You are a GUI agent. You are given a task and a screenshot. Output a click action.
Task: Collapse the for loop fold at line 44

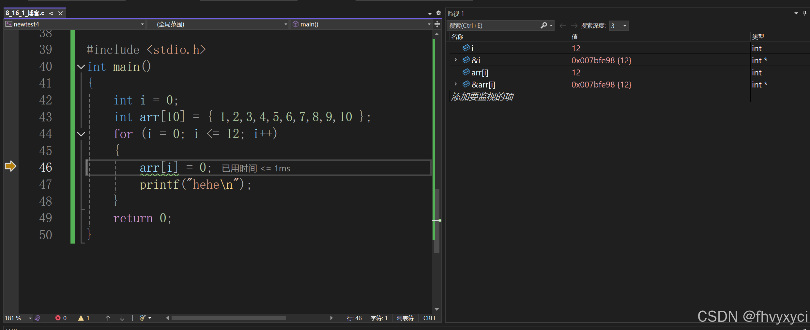tap(81, 134)
